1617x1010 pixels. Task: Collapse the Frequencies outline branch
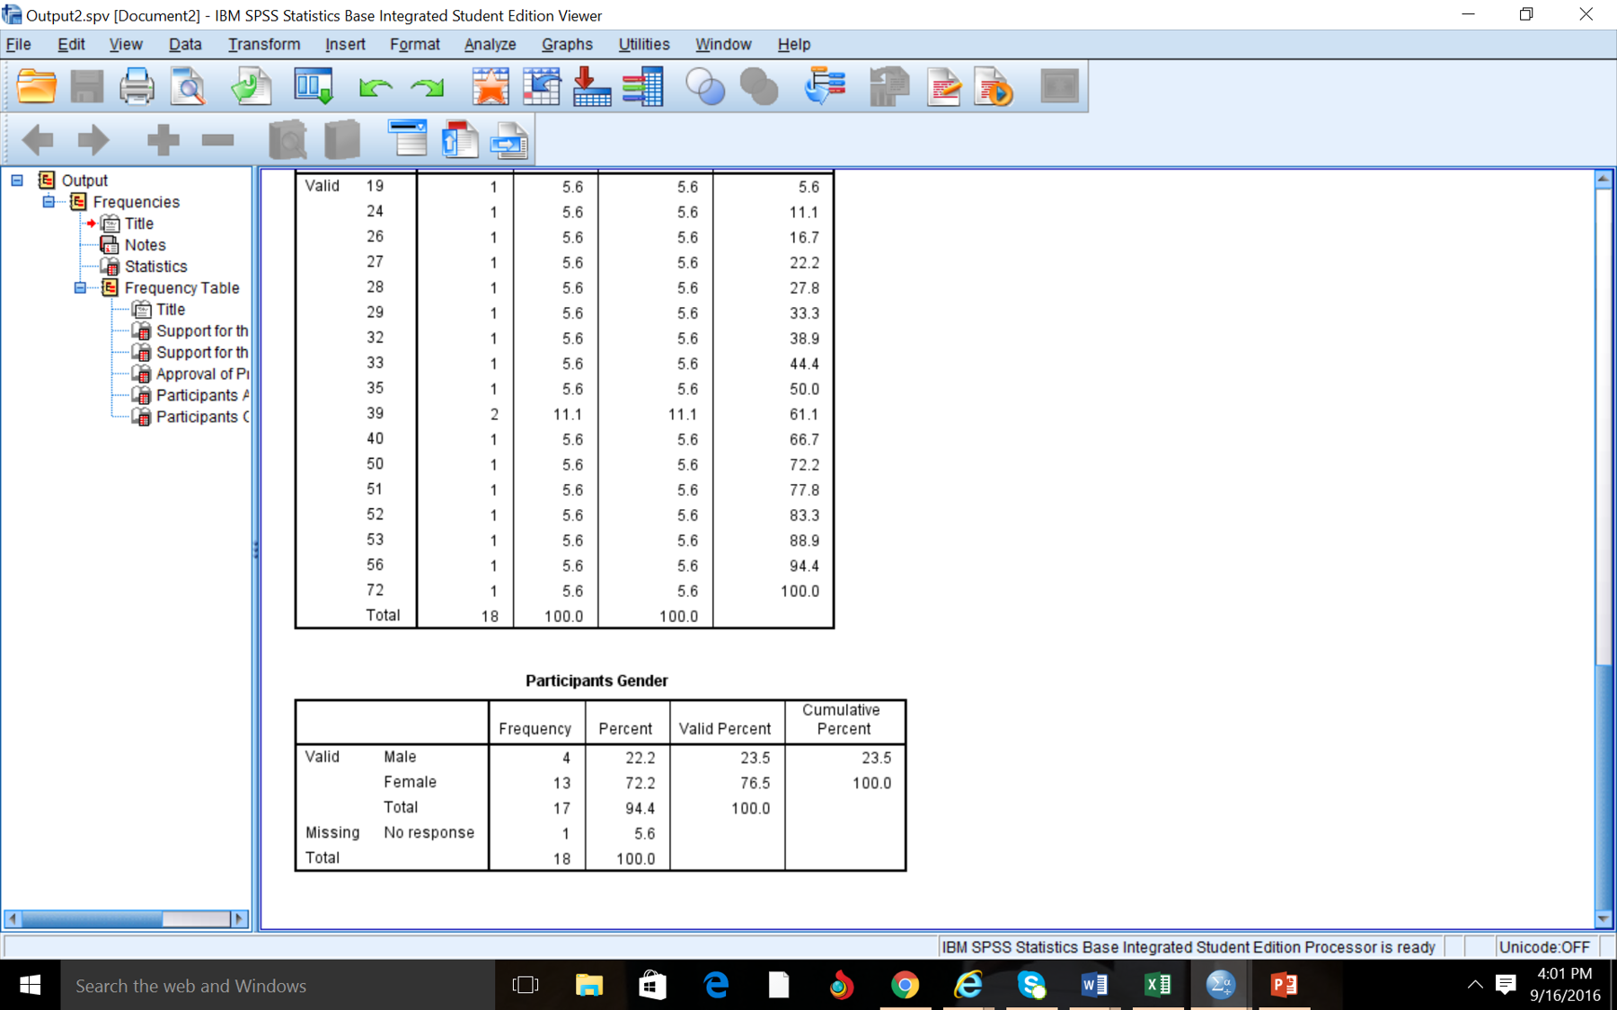click(x=49, y=201)
